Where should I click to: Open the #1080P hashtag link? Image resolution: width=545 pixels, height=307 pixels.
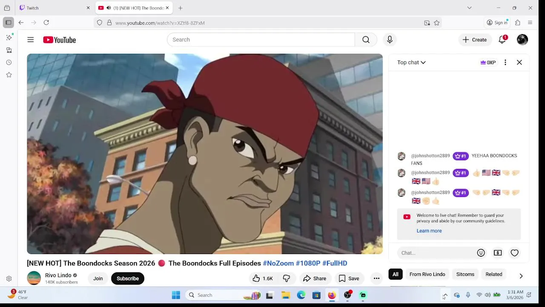[308, 263]
